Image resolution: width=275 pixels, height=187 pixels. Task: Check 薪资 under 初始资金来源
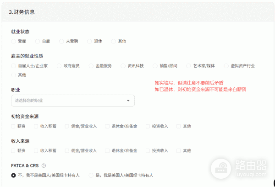(x=13, y=126)
